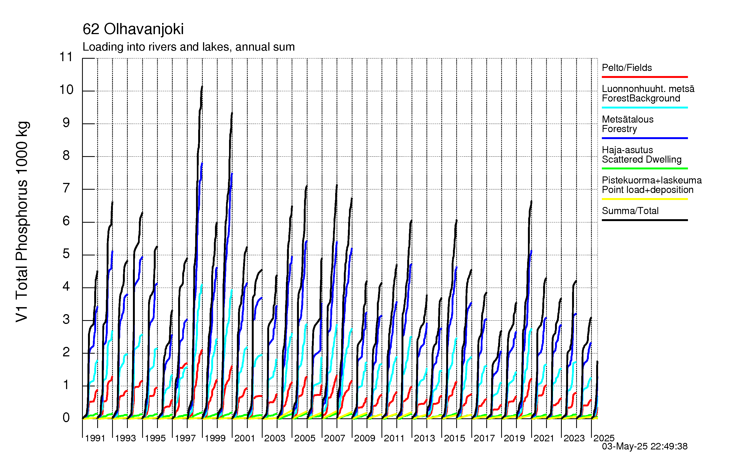The image size is (731, 460).
Task: Click the x-axis year label 2013
Action: [425, 438]
